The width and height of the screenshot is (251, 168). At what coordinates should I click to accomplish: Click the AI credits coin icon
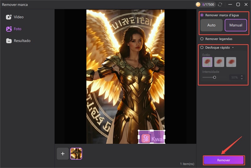(x=198, y=4)
